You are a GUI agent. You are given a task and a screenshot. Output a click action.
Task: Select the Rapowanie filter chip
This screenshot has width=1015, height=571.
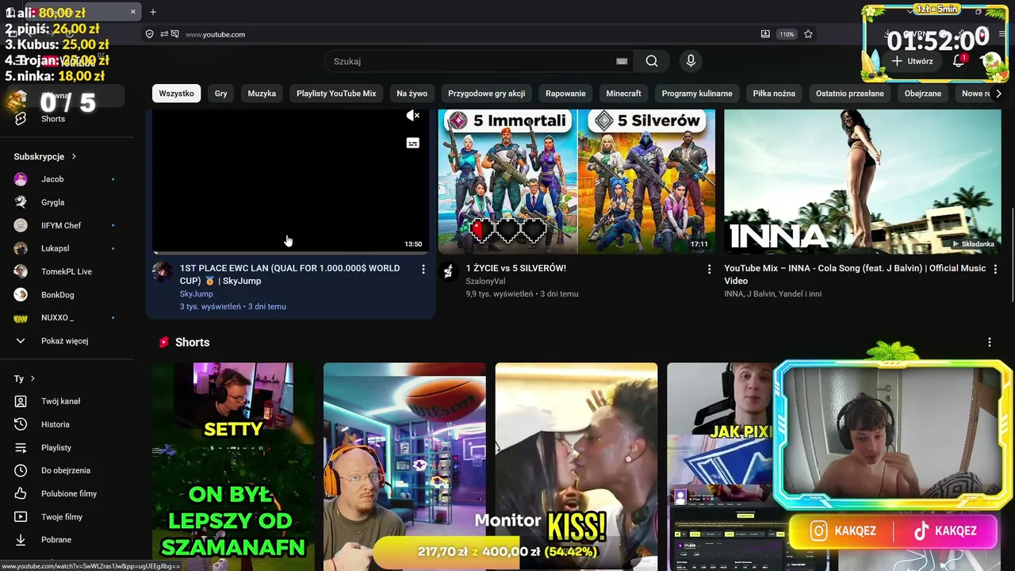(x=565, y=94)
